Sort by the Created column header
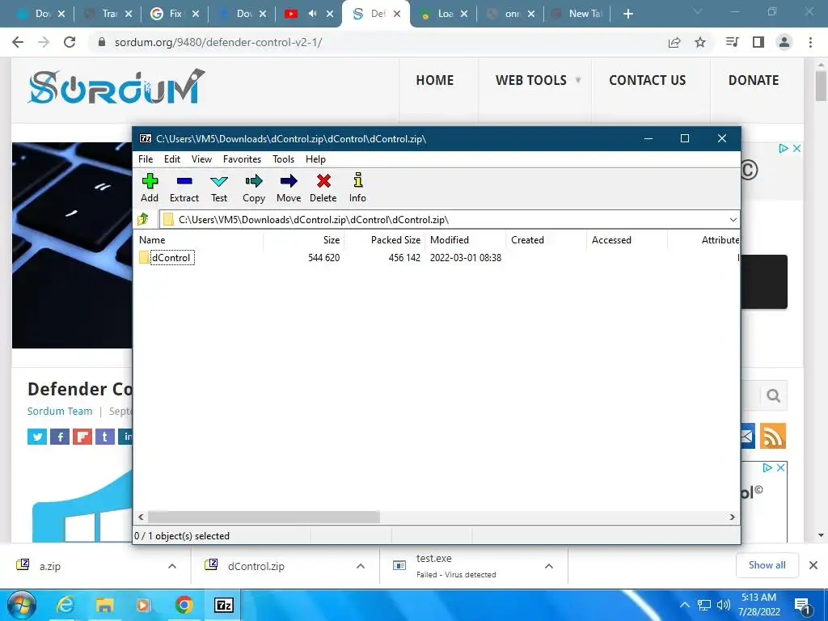 point(546,239)
